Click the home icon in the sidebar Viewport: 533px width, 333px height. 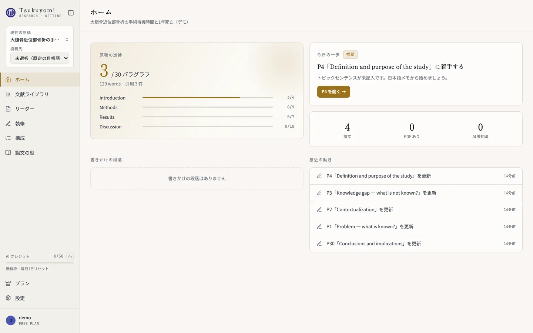[8, 80]
